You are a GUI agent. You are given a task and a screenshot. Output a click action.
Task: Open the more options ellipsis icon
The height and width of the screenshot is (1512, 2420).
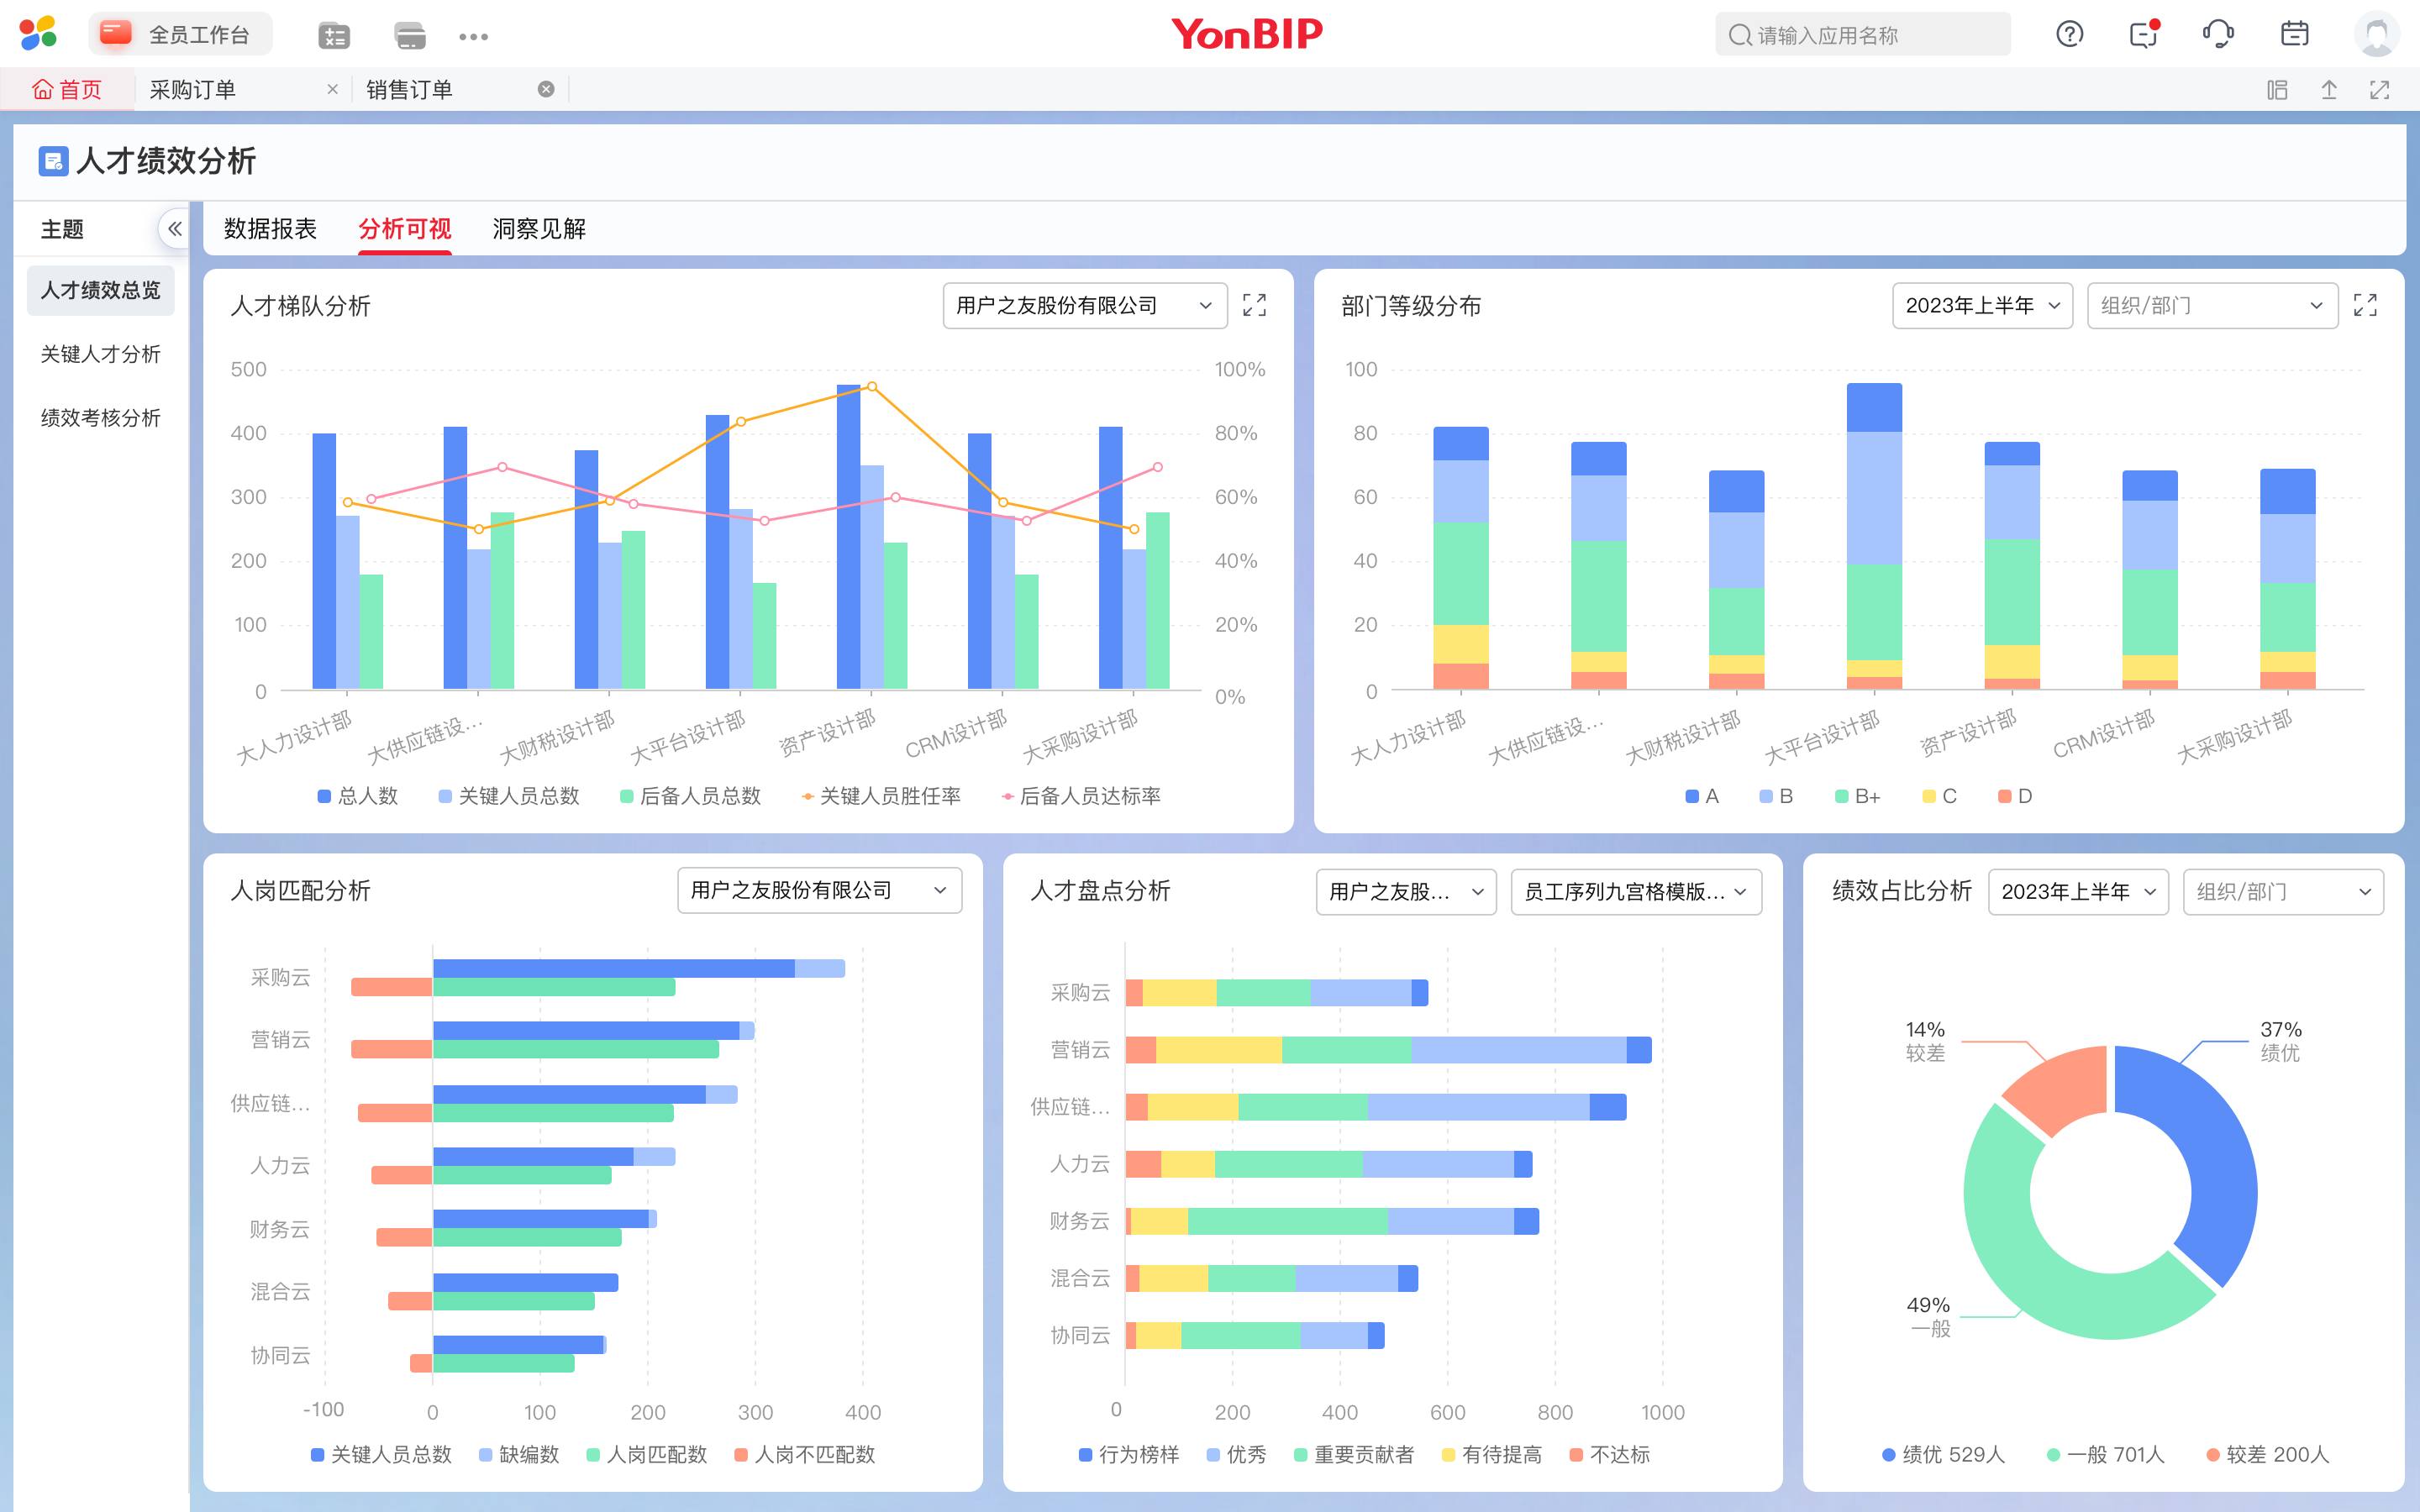pyautogui.click(x=473, y=36)
